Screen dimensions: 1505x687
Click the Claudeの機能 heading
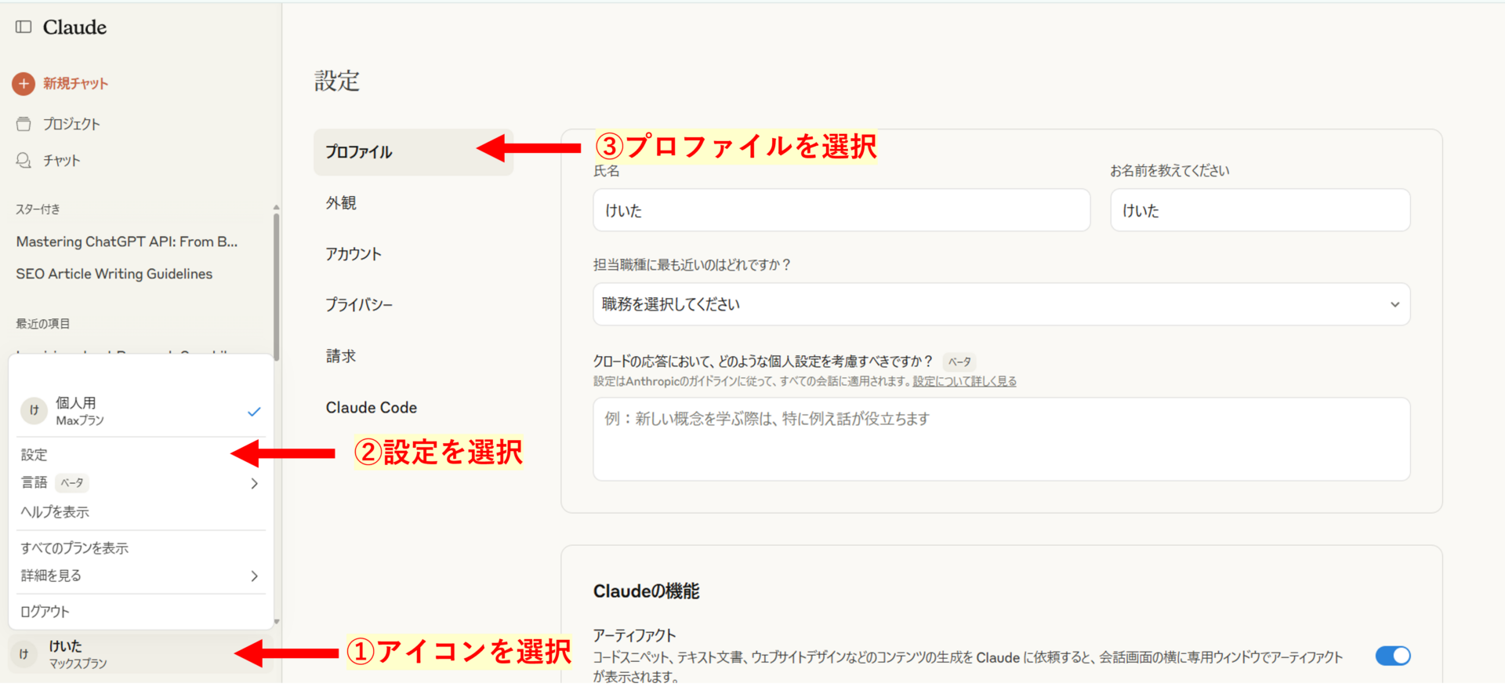coord(646,591)
